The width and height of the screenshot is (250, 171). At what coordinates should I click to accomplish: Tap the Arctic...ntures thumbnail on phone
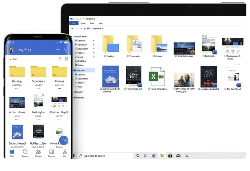click(17, 103)
